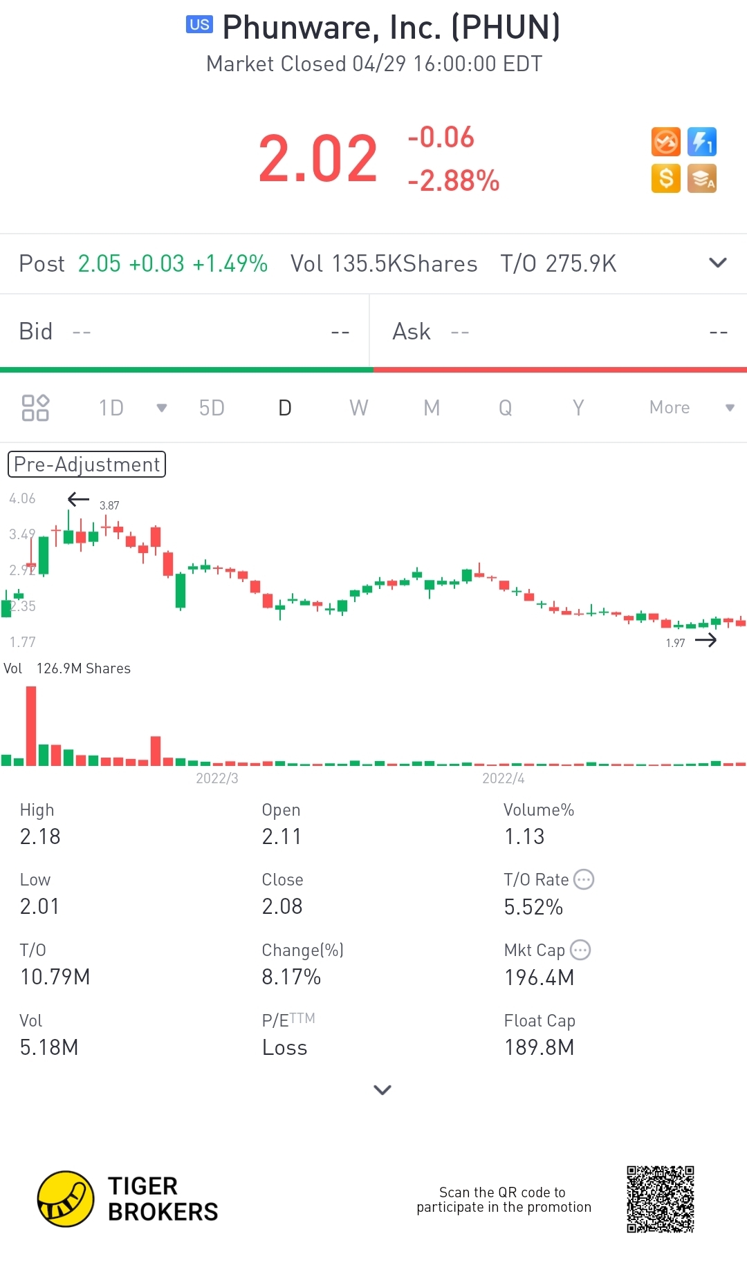Viewport: 747px width, 1283px height.
Task: Tap the P/E TTM Loss value
Action: (x=284, y=1047)
